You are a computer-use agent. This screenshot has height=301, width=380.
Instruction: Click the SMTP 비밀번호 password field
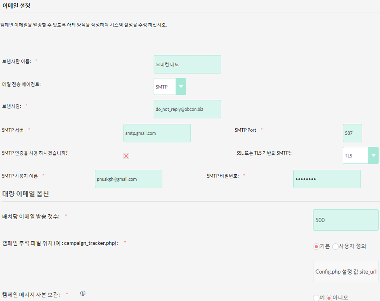coord(327,179)
